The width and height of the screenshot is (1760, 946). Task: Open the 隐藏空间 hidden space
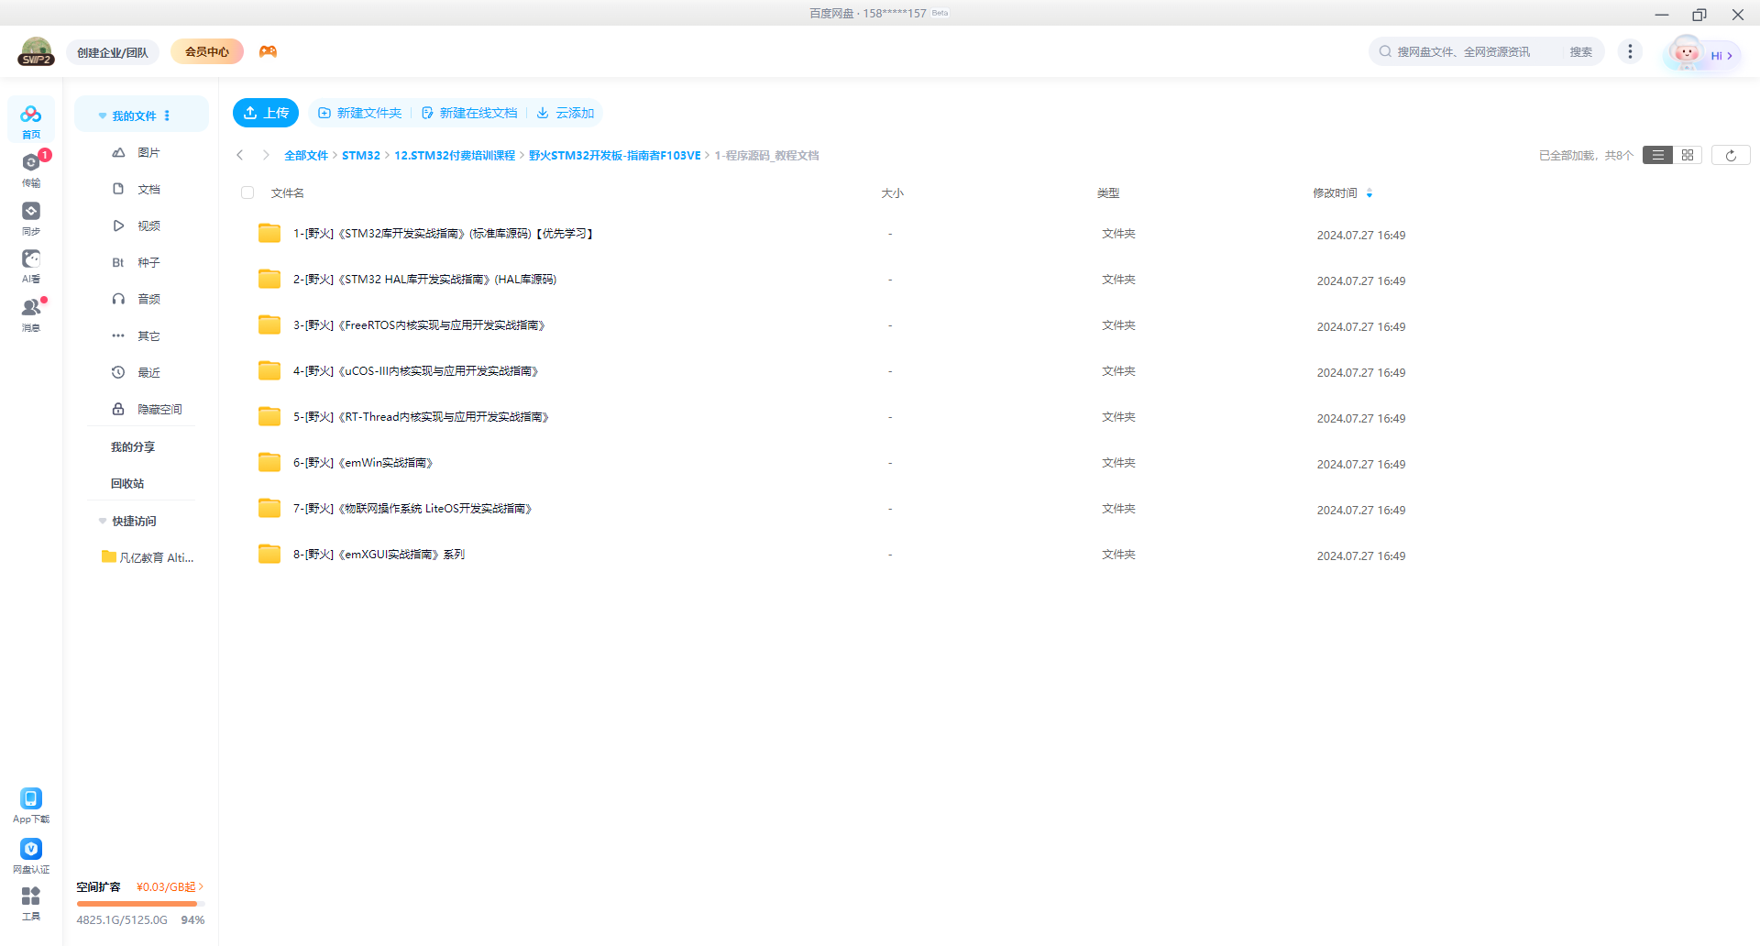point(142,409)
